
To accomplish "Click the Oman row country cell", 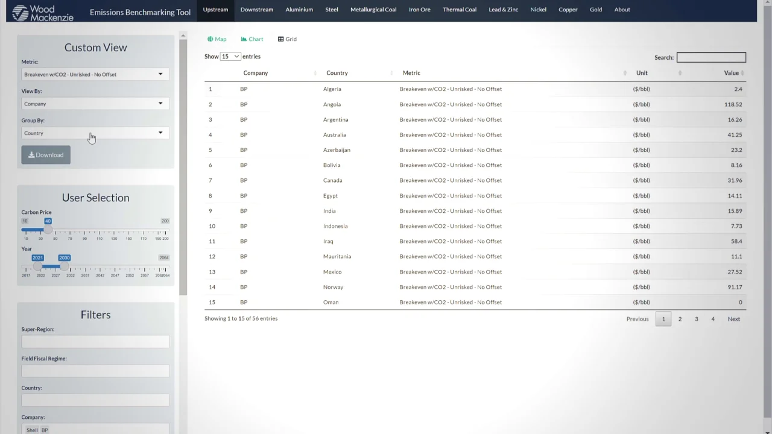I will (x=331, y=303).
